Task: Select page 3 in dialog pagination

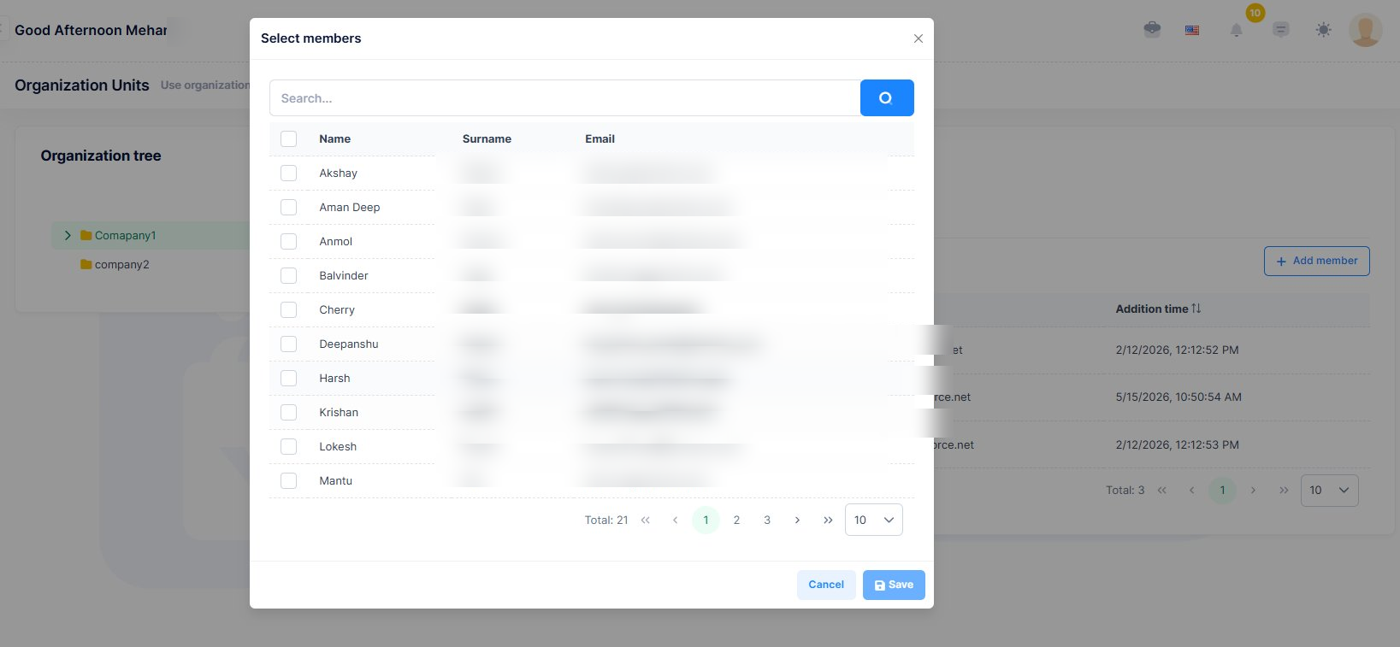Action: click(767, 520)
